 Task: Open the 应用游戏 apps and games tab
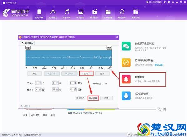pos(53,14)
